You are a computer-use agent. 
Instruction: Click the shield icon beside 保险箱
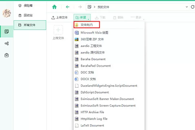20,6
